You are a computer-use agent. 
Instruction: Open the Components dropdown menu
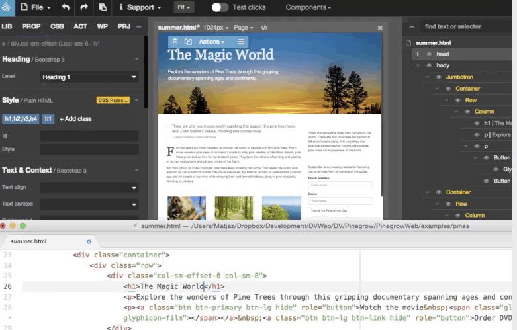(308, 7)
